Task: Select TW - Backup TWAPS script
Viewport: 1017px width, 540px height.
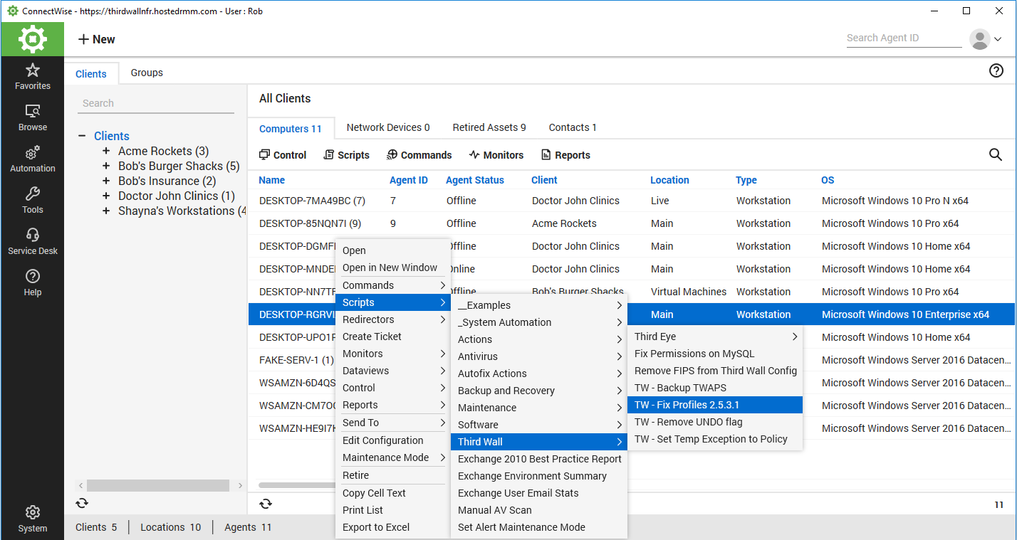Action: 716,388
